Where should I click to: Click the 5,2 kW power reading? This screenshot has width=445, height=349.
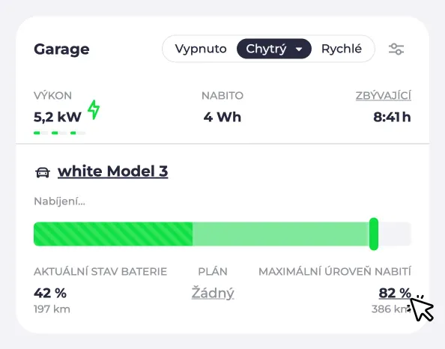click(58, 117)
